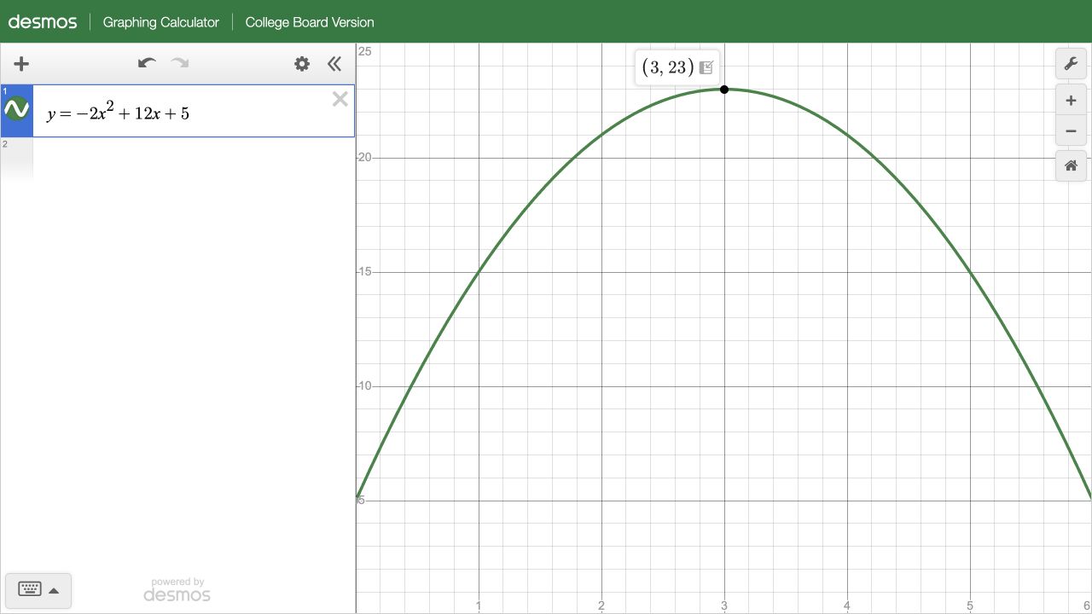Undo the last action

pyautogui.click(x=147, y=63)
